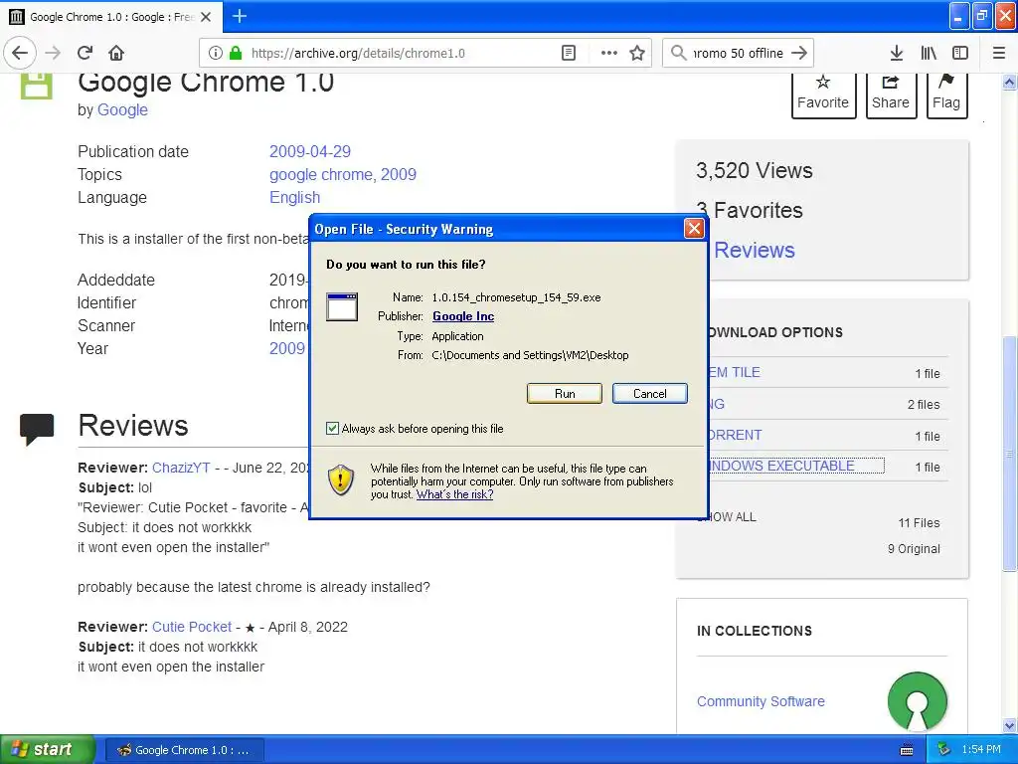Open the 2009-04-29 publication date link
The image size is (1018, 764).
310,151
